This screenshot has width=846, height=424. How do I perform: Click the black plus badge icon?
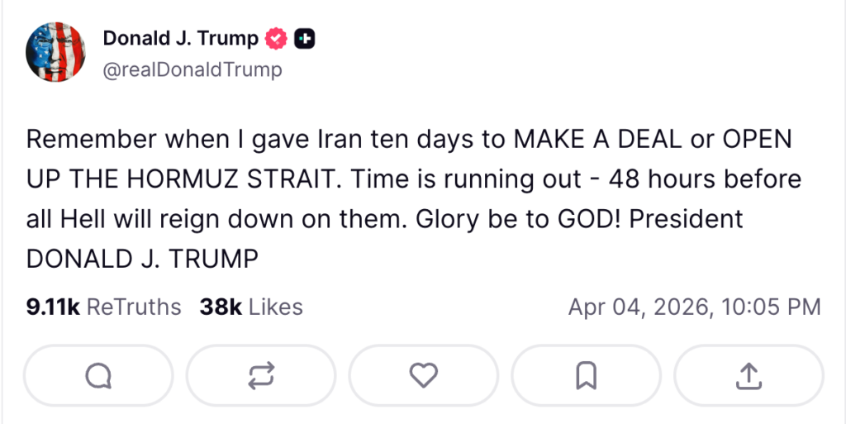[303, 38]
